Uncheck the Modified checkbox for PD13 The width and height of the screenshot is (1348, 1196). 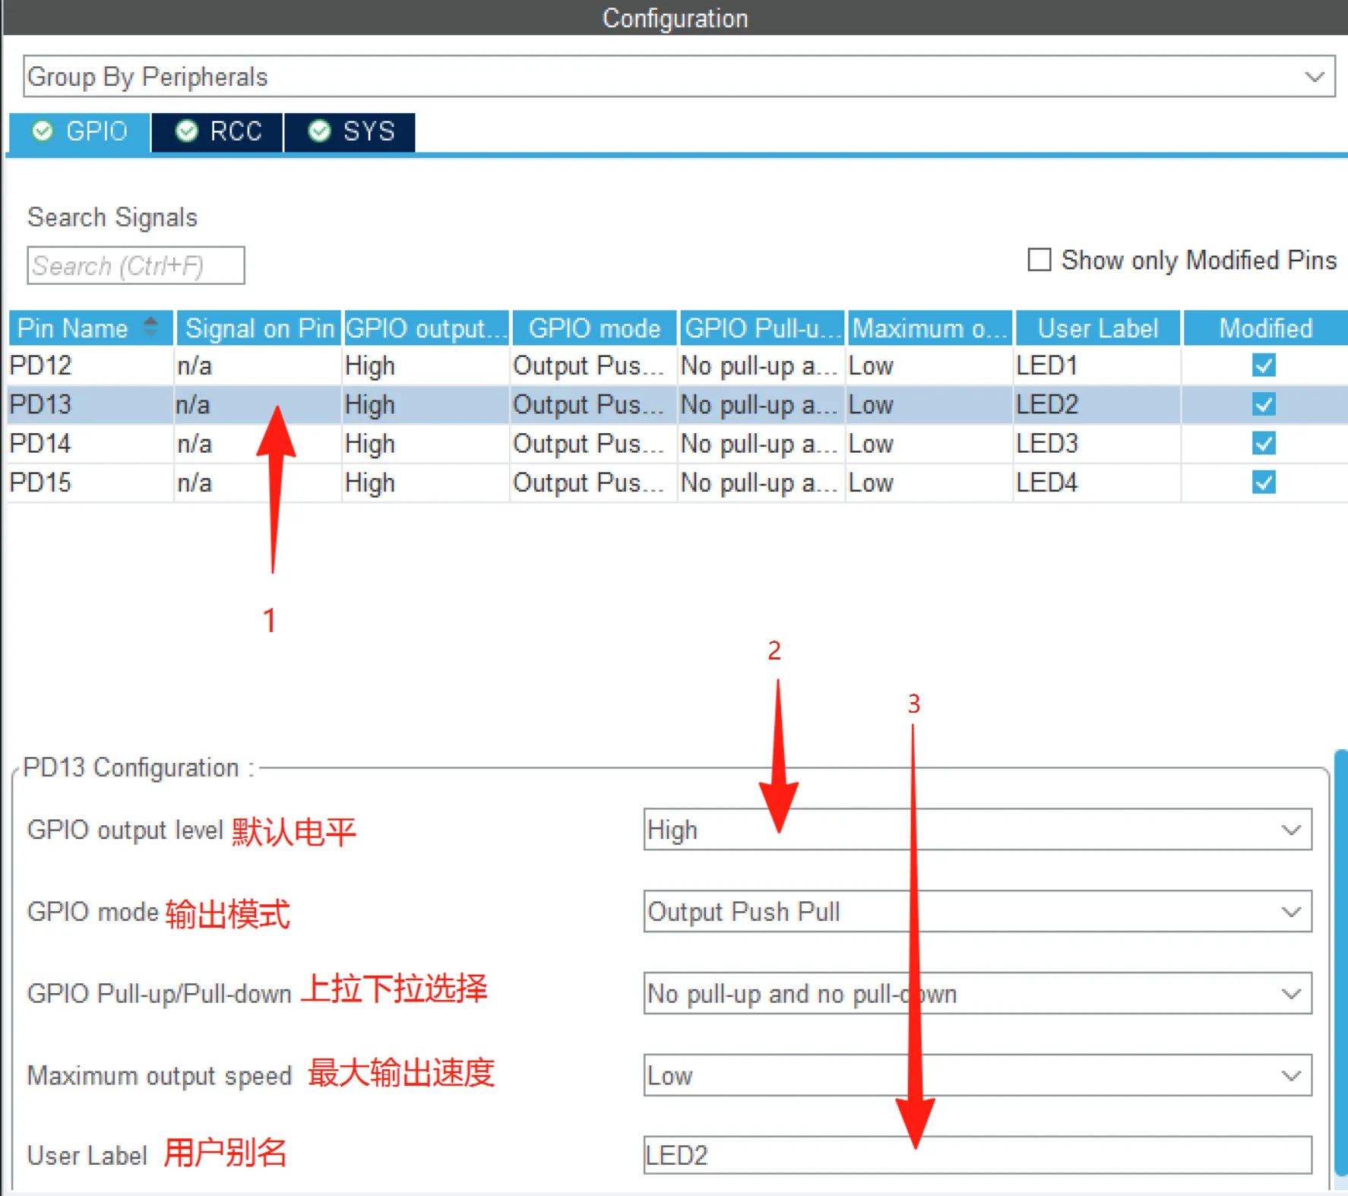tap(1263, 404)
